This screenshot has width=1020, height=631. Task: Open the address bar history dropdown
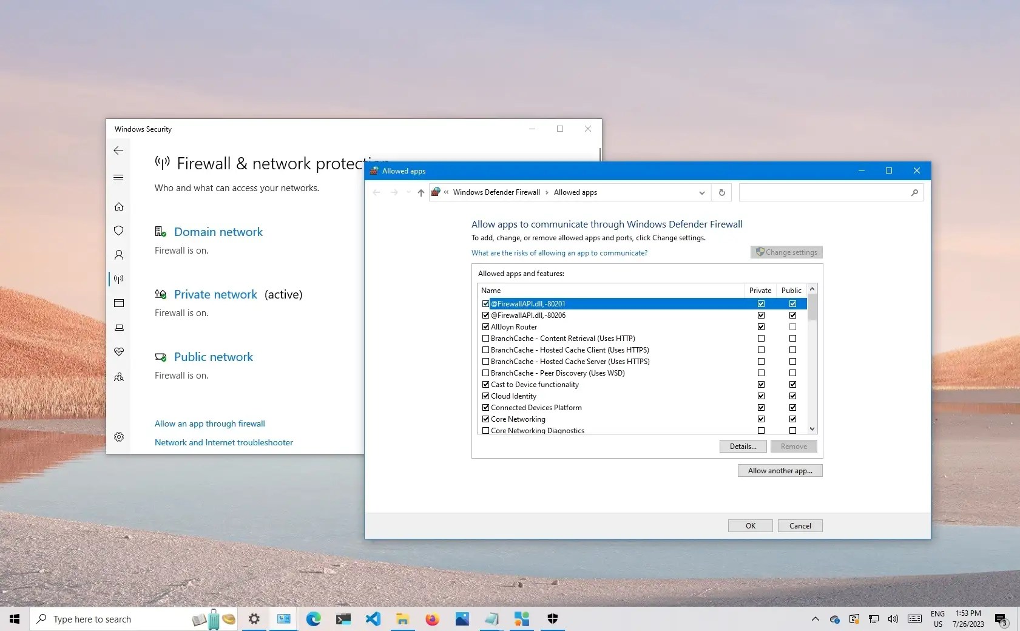tap(701, 192)
